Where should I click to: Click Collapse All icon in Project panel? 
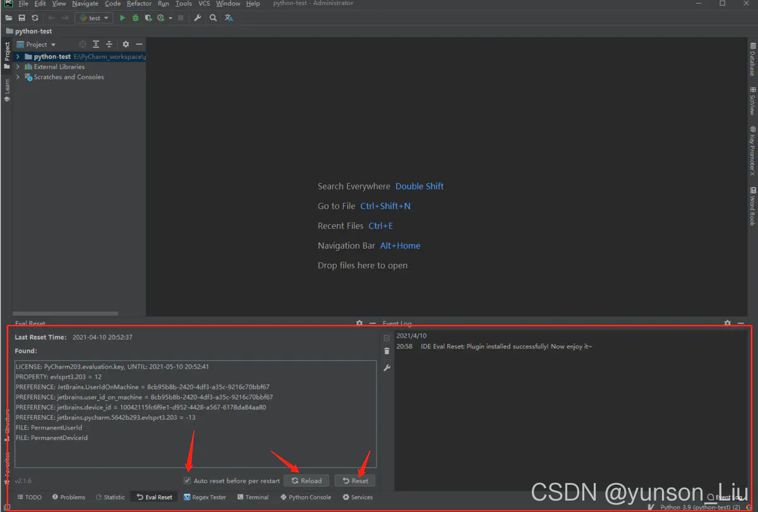(109, 44)
